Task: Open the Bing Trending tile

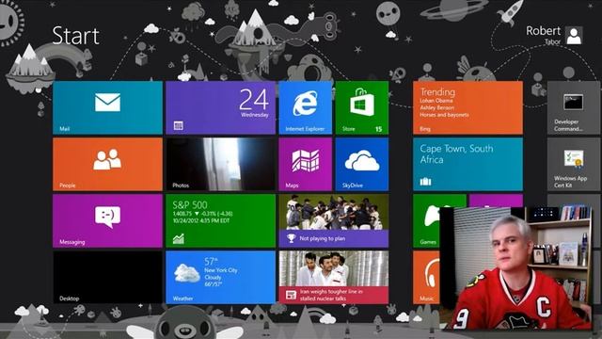Action: click(x=468, y=107)
